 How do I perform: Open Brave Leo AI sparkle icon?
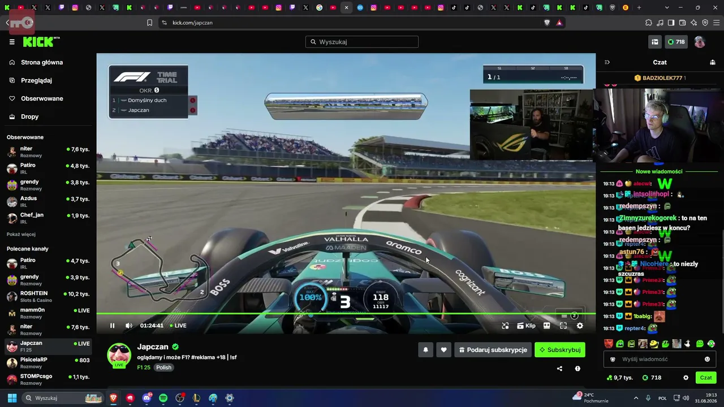click(693, 23)
